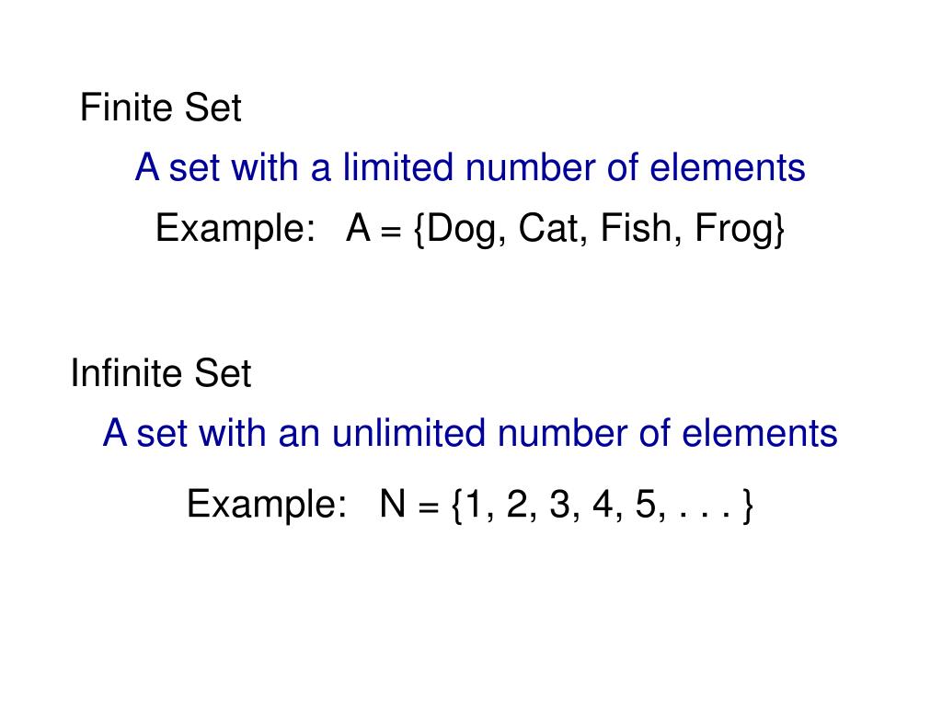
Task: Click the number 1 in set N
Action: click(x=474, y=503)
